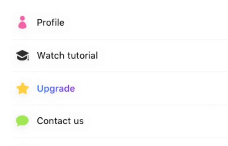228x146 pixels.
Task: Open the Profile menu item
Action: 51,23
